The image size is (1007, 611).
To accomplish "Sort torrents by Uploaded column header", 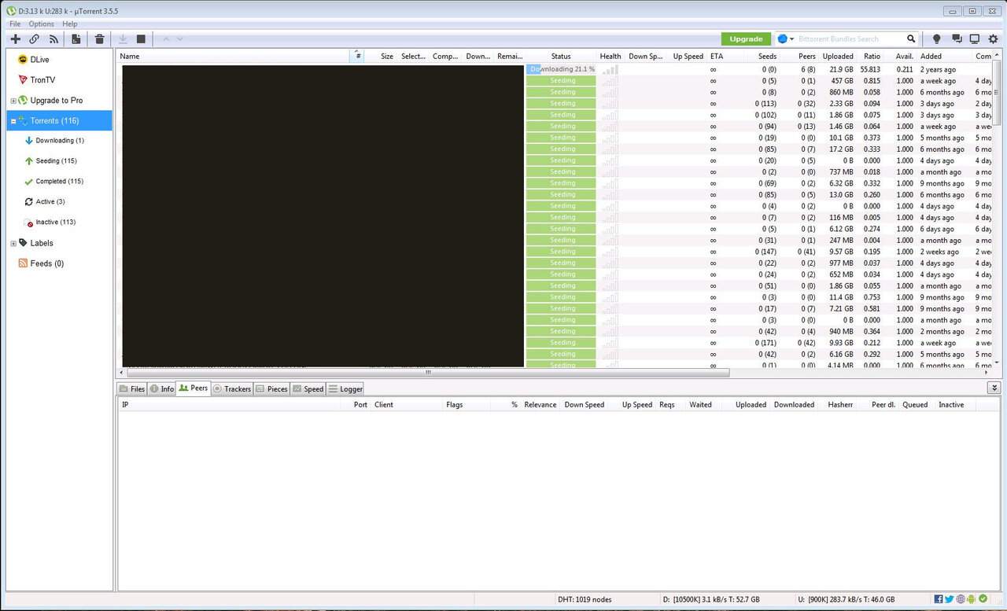I will point(837,56).
